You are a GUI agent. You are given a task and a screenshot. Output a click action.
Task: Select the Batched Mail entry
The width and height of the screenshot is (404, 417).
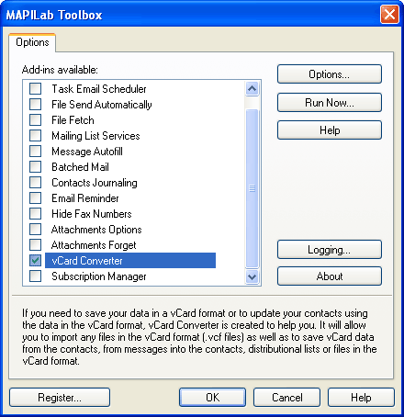coord(80,167)
